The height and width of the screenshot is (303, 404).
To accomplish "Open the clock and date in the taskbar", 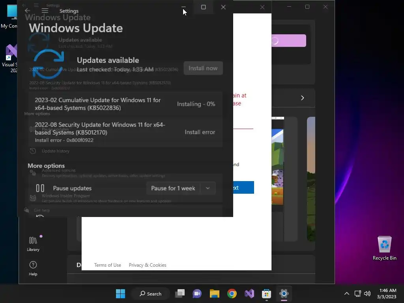I will point(387,294).
